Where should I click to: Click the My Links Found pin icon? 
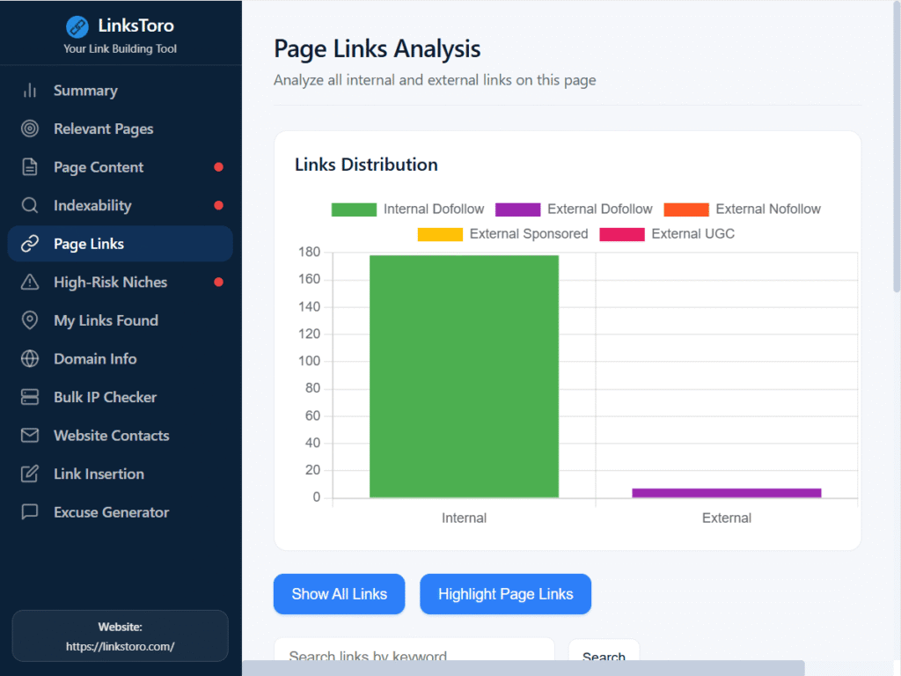30,320
